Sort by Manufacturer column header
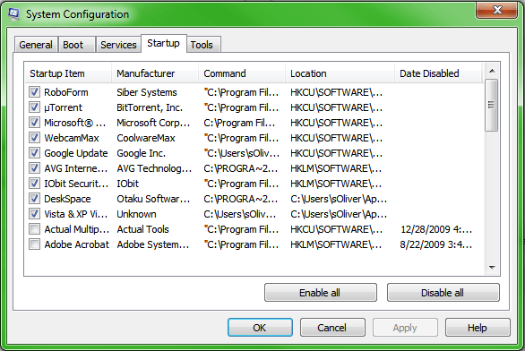Screen dimensions: 525x351 (155, 73)
